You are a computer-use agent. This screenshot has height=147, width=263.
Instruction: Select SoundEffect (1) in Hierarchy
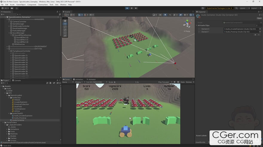pos(22,40)
